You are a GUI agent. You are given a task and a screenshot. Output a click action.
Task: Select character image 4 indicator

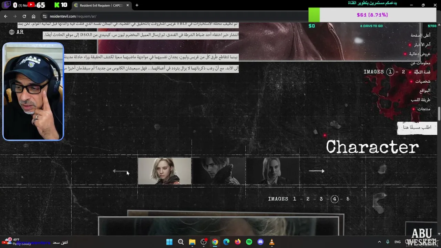[x=335, y=199]
